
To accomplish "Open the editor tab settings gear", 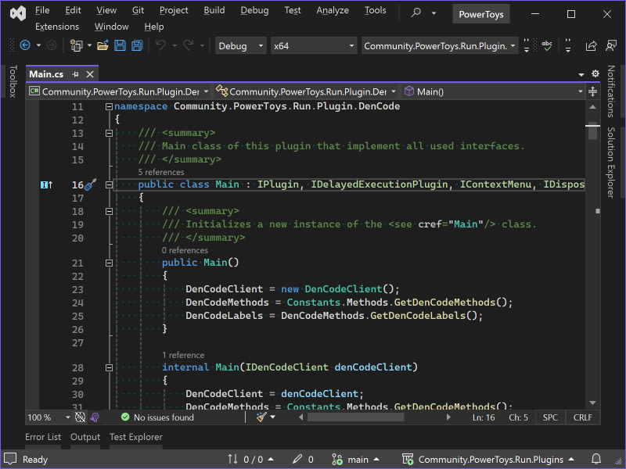I will tap(595, 74).
